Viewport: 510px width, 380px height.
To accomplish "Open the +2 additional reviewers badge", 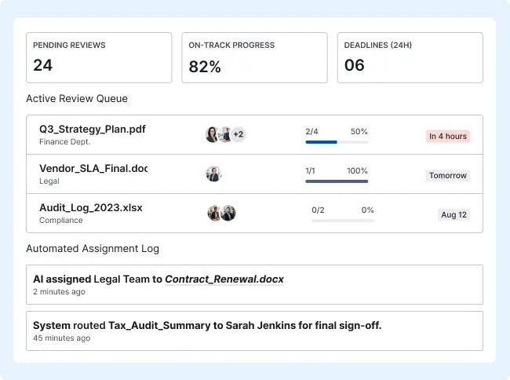I will click(x=238, y=134).
